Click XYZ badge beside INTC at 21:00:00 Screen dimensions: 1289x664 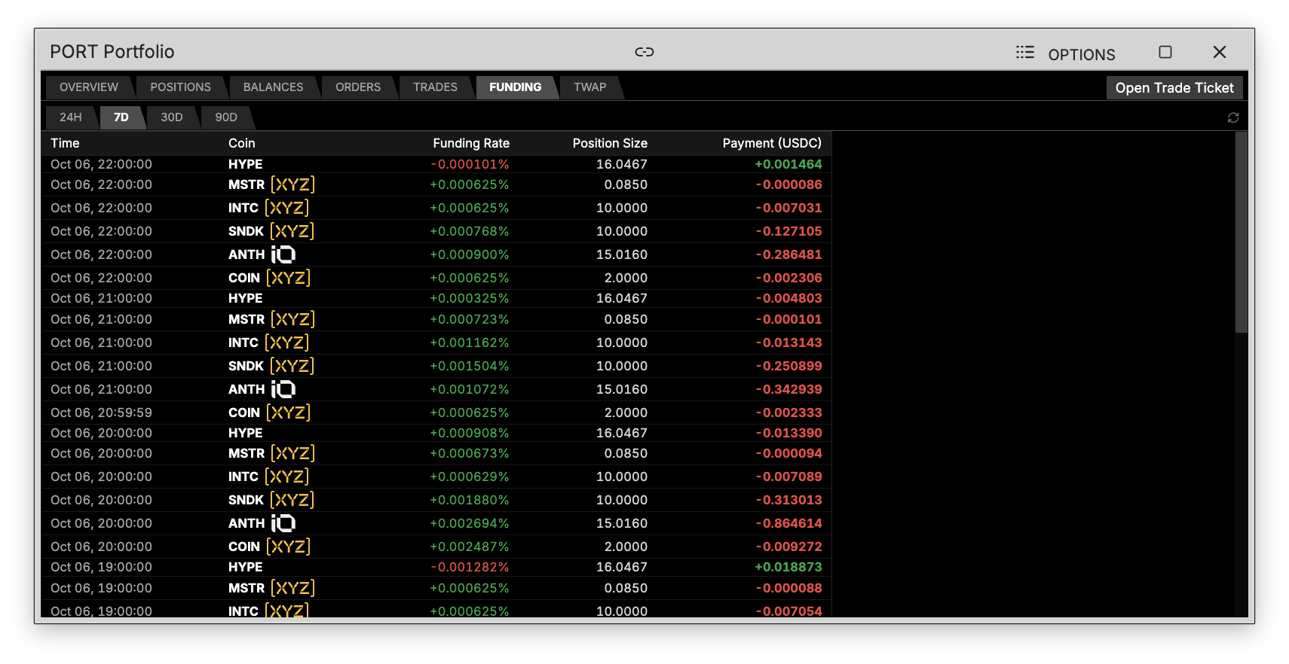(x=286, y=343)
